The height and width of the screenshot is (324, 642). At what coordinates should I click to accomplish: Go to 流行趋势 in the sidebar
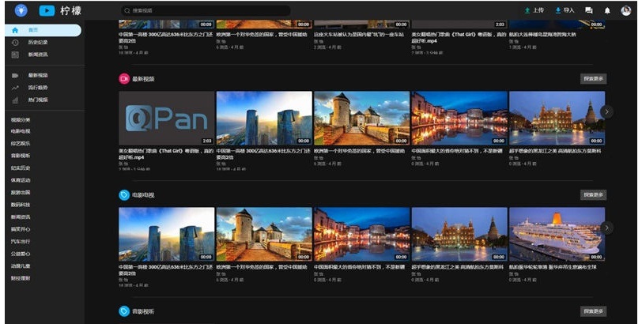click(38, 88)
